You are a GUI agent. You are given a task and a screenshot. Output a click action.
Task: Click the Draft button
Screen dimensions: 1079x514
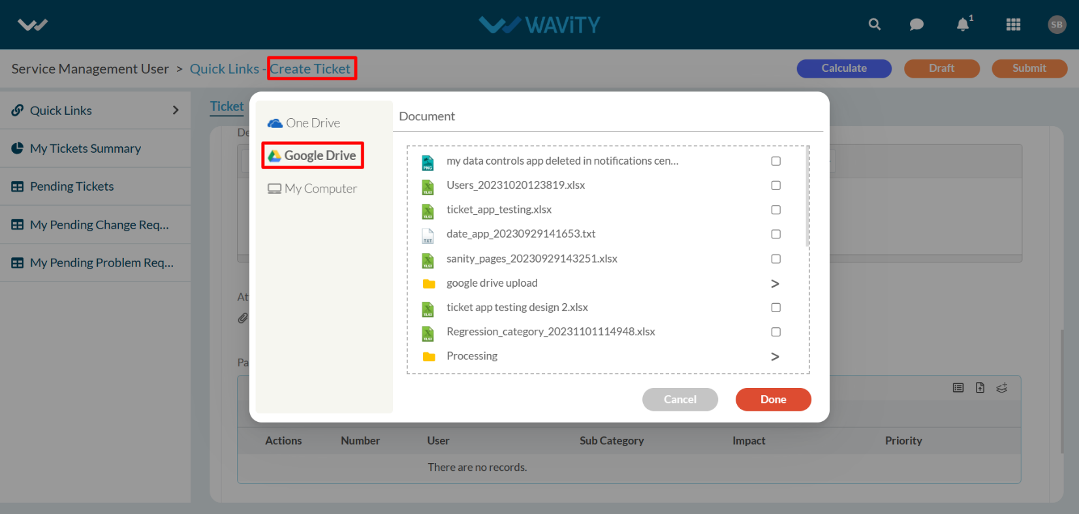pos(942,69)
